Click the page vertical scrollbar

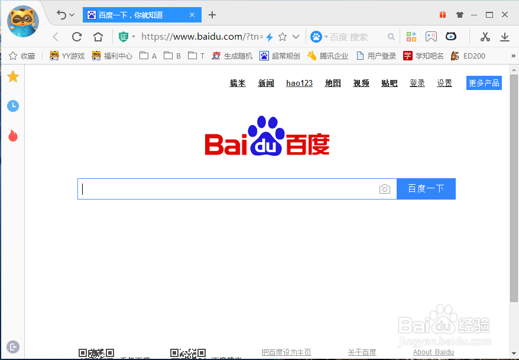point(514,188)
